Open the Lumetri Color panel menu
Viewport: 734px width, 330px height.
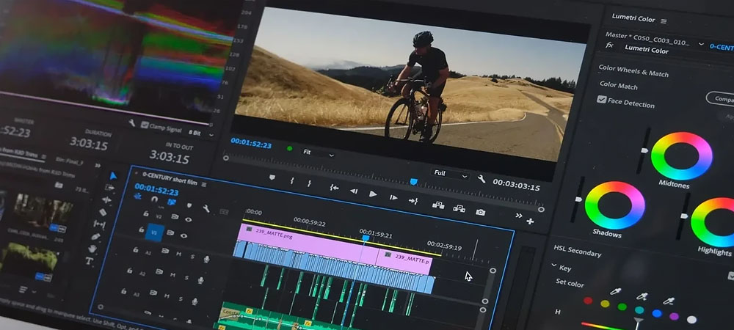point(664,21)
